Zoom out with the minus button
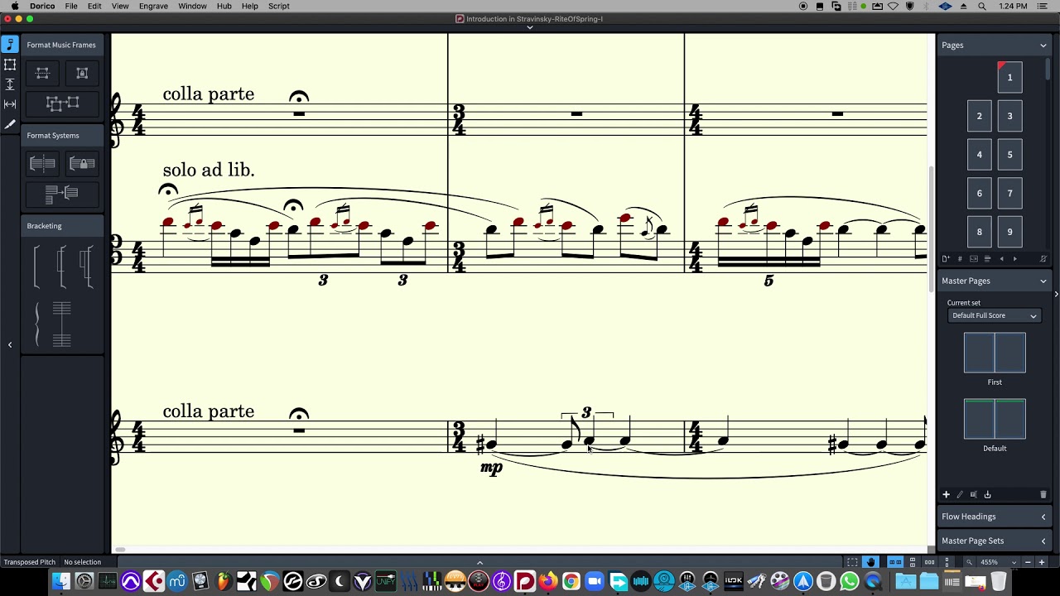The width and height of the screenshot is (1060, 596). pos(1029,562)
